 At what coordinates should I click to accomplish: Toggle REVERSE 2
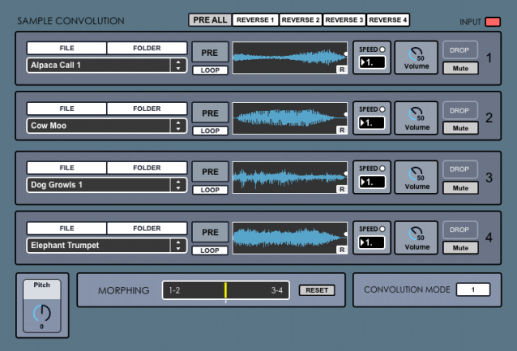click(301, 19)
